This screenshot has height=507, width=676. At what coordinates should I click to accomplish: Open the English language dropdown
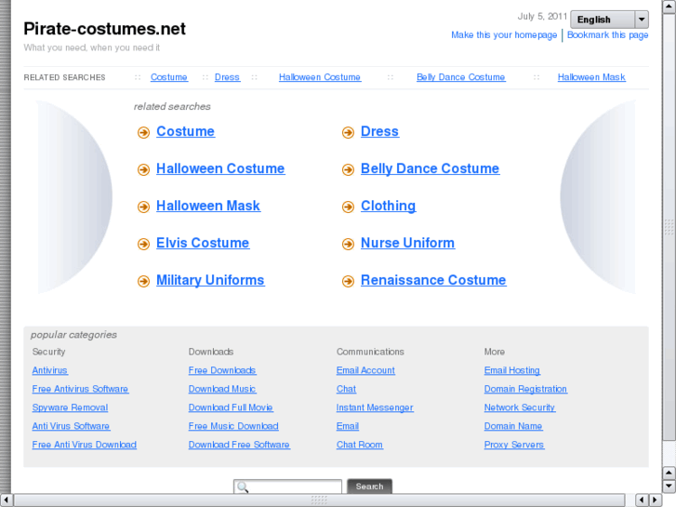[x=610, y=20]
